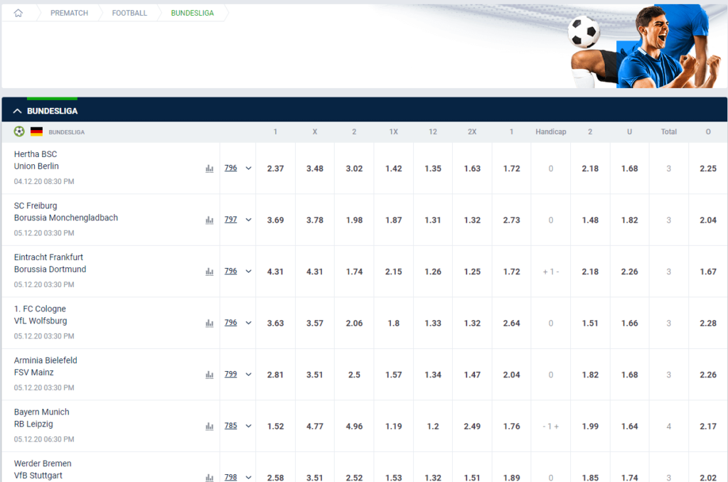Image resolution: width=728 pixels, height=482 pixels.
Task: Collapse the BUNDESLIGA section header chevron
Action: (x=17, y=111)
